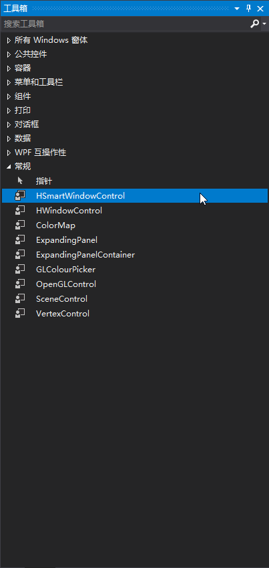Pin the toolbox panel with pushpin icon

tap(249, 8)
